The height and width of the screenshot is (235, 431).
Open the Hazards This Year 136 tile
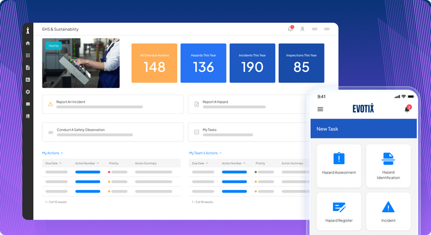point(203,63)
